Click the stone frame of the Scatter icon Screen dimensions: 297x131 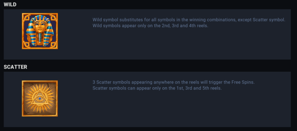[23, 98]
